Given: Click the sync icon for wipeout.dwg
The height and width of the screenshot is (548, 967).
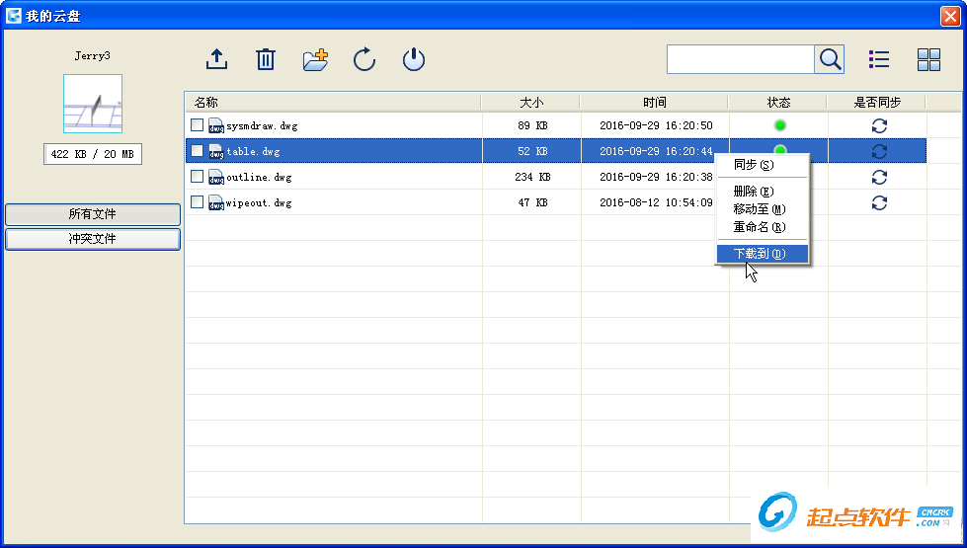Looking at the screenshot, I should [x=879, y=202].
